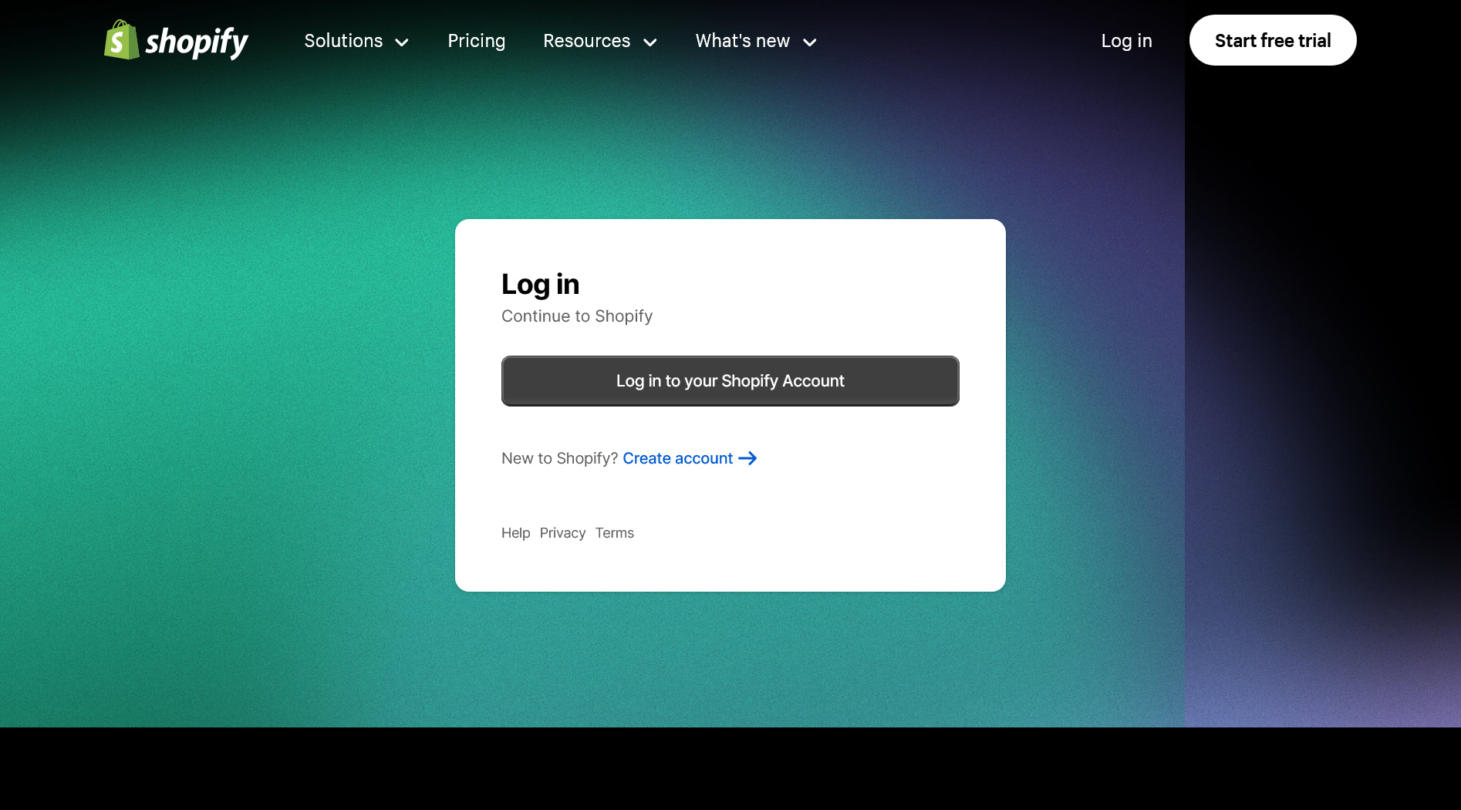Expand the Solutions chevron arrow
This screenshot has height=810, width=1461.
tap(402, 42)
